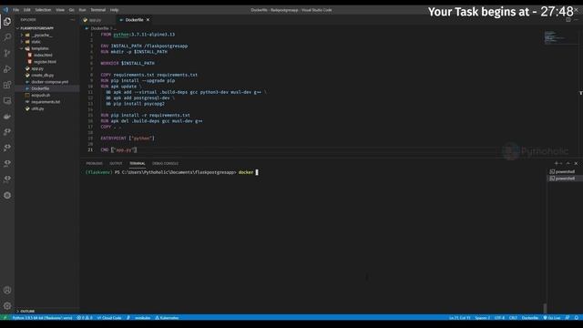
Task: Open register.html in the explorer
Action: click(x=45, y=62)
